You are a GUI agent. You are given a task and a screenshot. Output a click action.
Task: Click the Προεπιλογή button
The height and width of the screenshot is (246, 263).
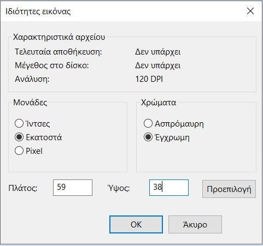(229, 189)
